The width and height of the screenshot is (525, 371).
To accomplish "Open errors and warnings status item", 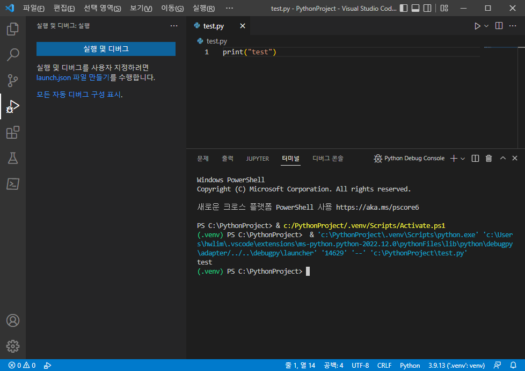I will 22,365.
